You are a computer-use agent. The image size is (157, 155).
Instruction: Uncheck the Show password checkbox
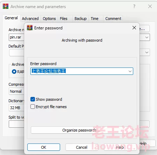[33, 99]
